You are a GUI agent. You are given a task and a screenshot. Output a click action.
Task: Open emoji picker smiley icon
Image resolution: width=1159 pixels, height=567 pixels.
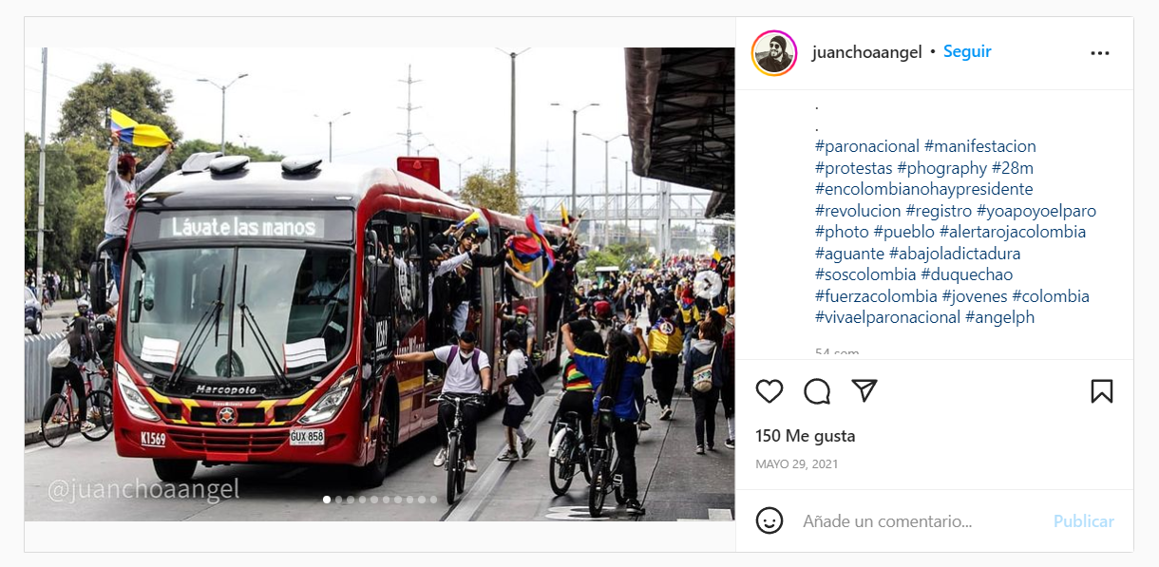tap(769, 520)
